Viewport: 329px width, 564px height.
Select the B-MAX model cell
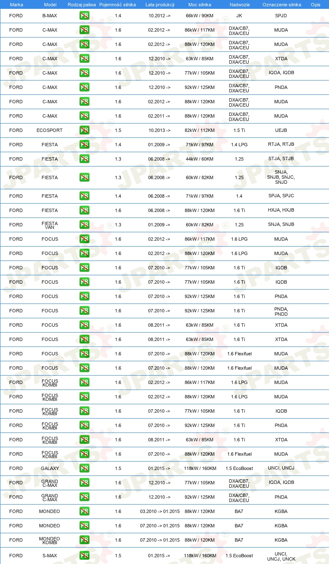coord(50,16)
